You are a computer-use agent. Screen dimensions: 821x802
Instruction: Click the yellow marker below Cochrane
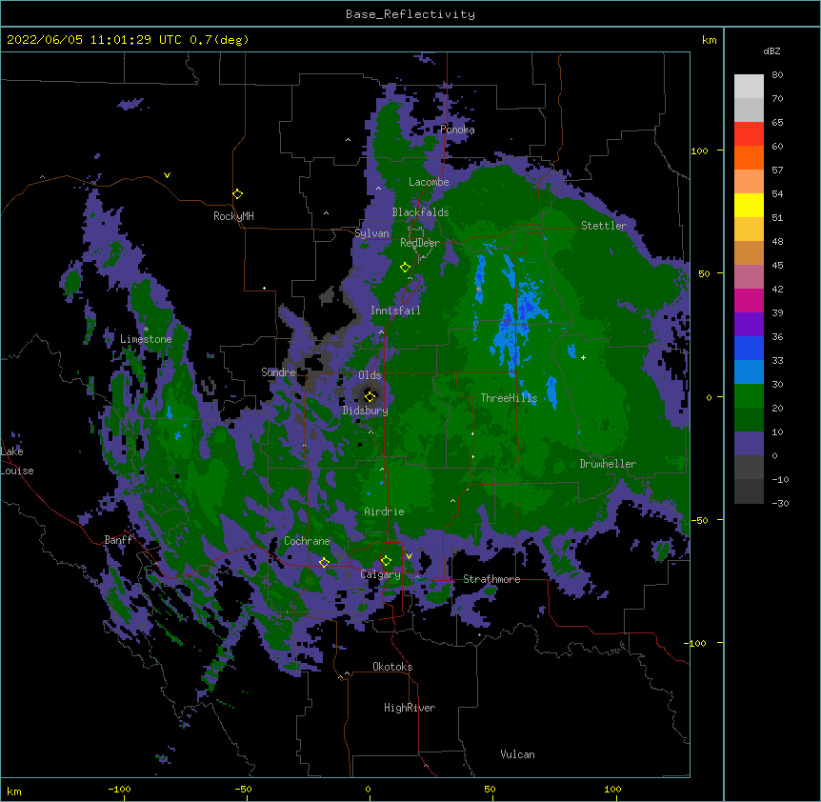click(x=324, y=563)
